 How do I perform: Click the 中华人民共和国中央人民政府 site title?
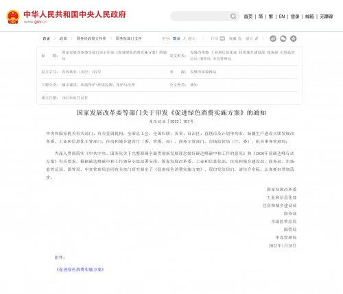pyautogui.click(x=75, y=14)
